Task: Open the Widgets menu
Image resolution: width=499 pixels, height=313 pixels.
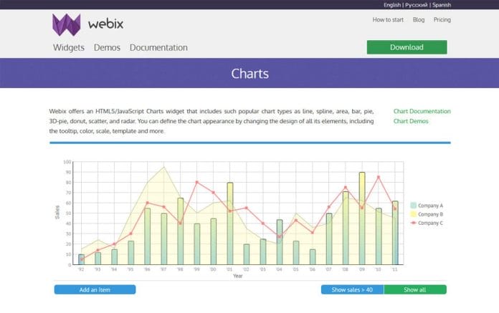Action: coord(69,48)
